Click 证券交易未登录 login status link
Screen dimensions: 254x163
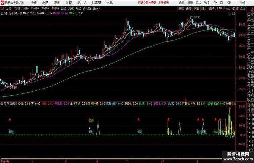click(x=147, y=3)
